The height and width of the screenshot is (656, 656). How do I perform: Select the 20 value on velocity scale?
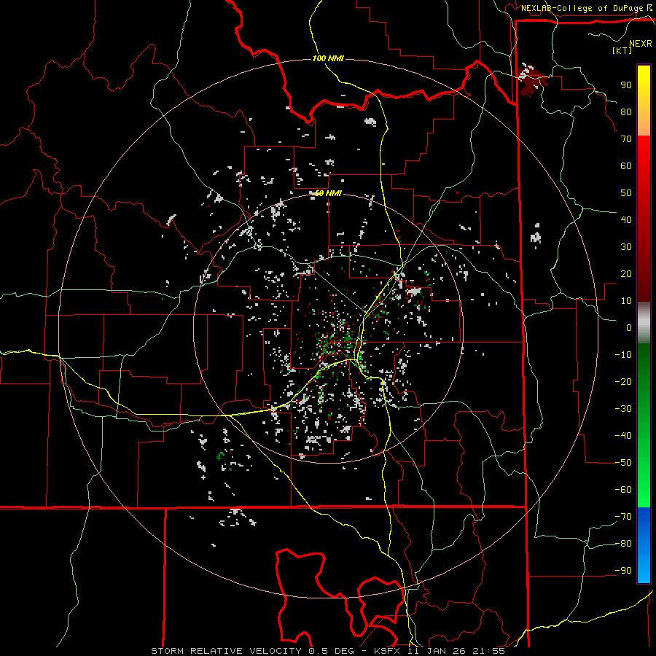(626, 273)
